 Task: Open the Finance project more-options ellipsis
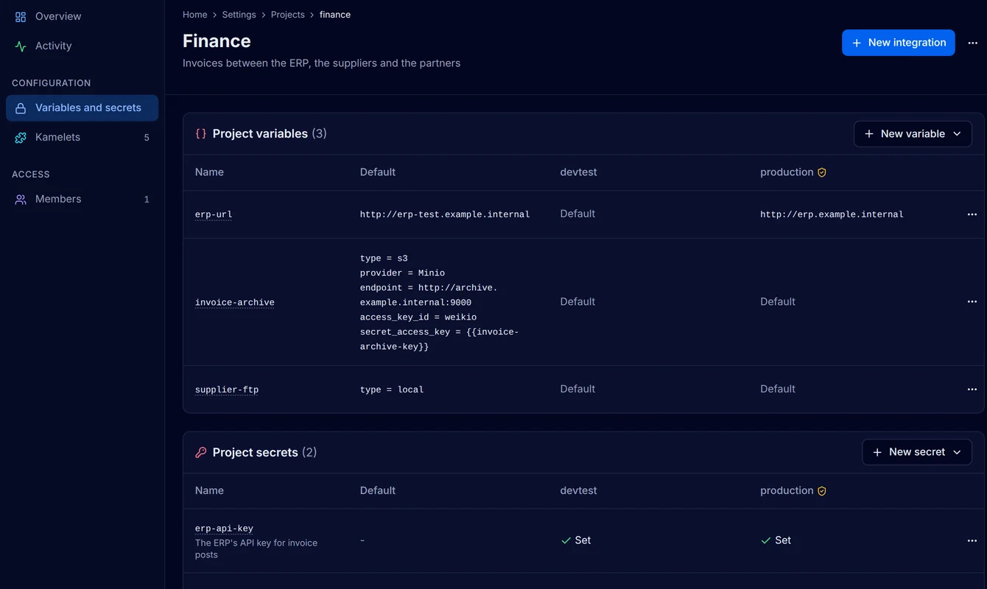pyautogui.click(x=973, y=43)
